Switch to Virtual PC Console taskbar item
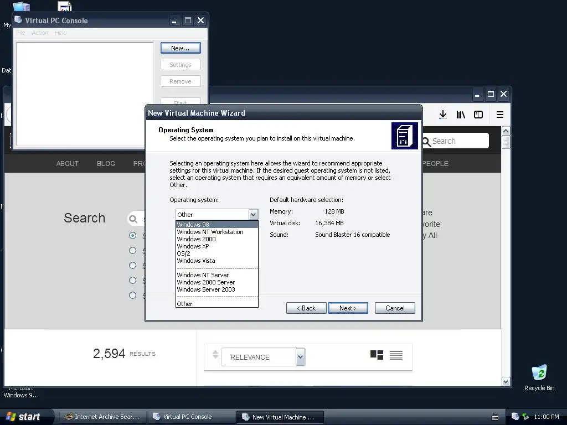This screenshot has width=567, height=425. click(191, 417)
